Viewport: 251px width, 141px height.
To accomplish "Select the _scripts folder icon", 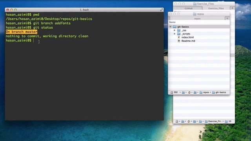I will tap(179, 34).
